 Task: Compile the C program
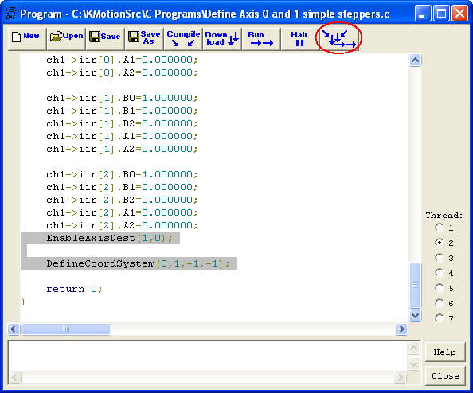coord(183,38)
